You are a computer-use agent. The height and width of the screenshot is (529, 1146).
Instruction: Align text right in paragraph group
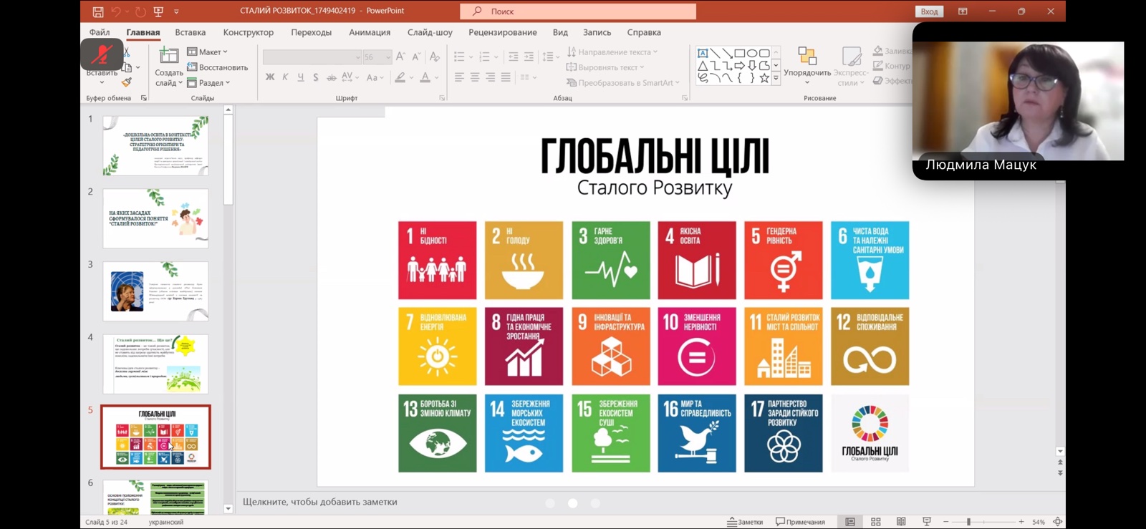(x=491, y=77)
